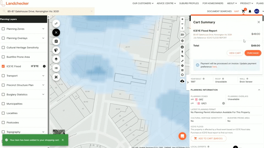Click satellite basemap thumbnail

(x=59, y=132)
